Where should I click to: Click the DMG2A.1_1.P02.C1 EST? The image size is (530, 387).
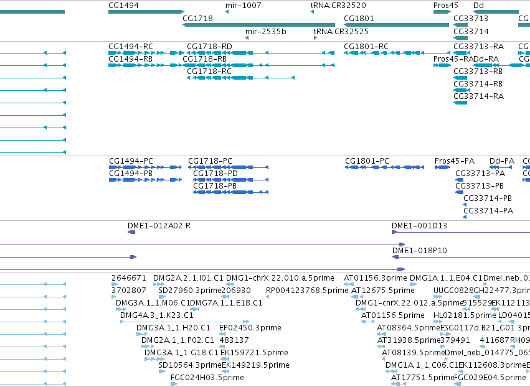[148, 347]
